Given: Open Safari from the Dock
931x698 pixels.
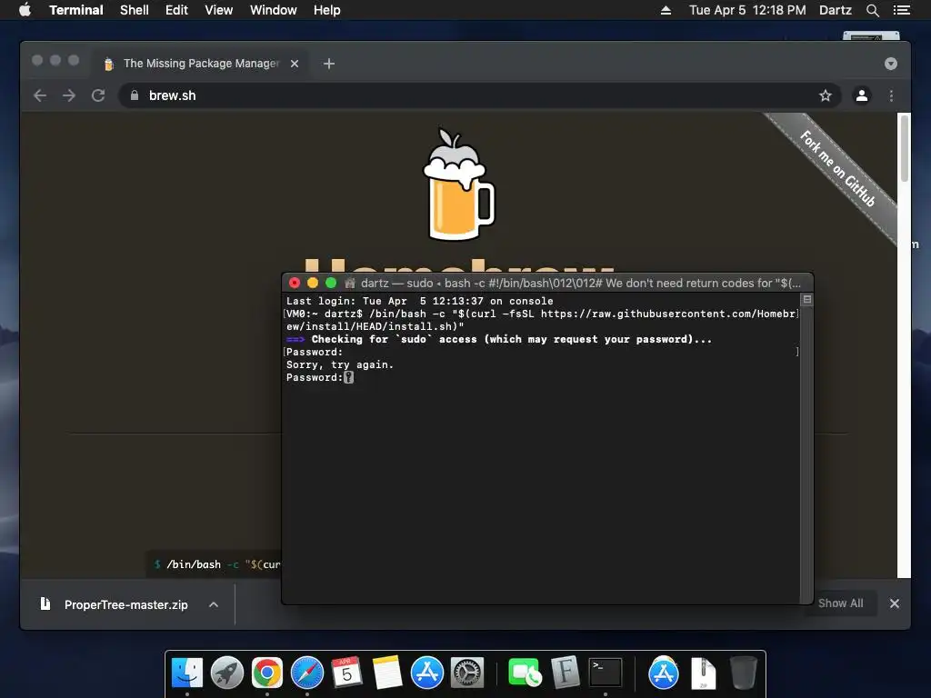Looking at the screenshot, I should tap(307, 673).
